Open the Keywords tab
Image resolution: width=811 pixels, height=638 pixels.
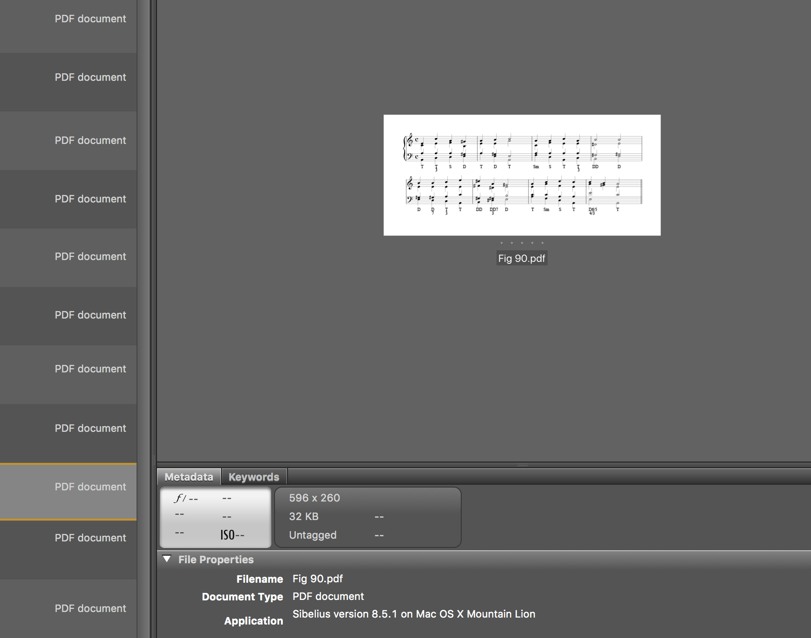tap(254, 477)
